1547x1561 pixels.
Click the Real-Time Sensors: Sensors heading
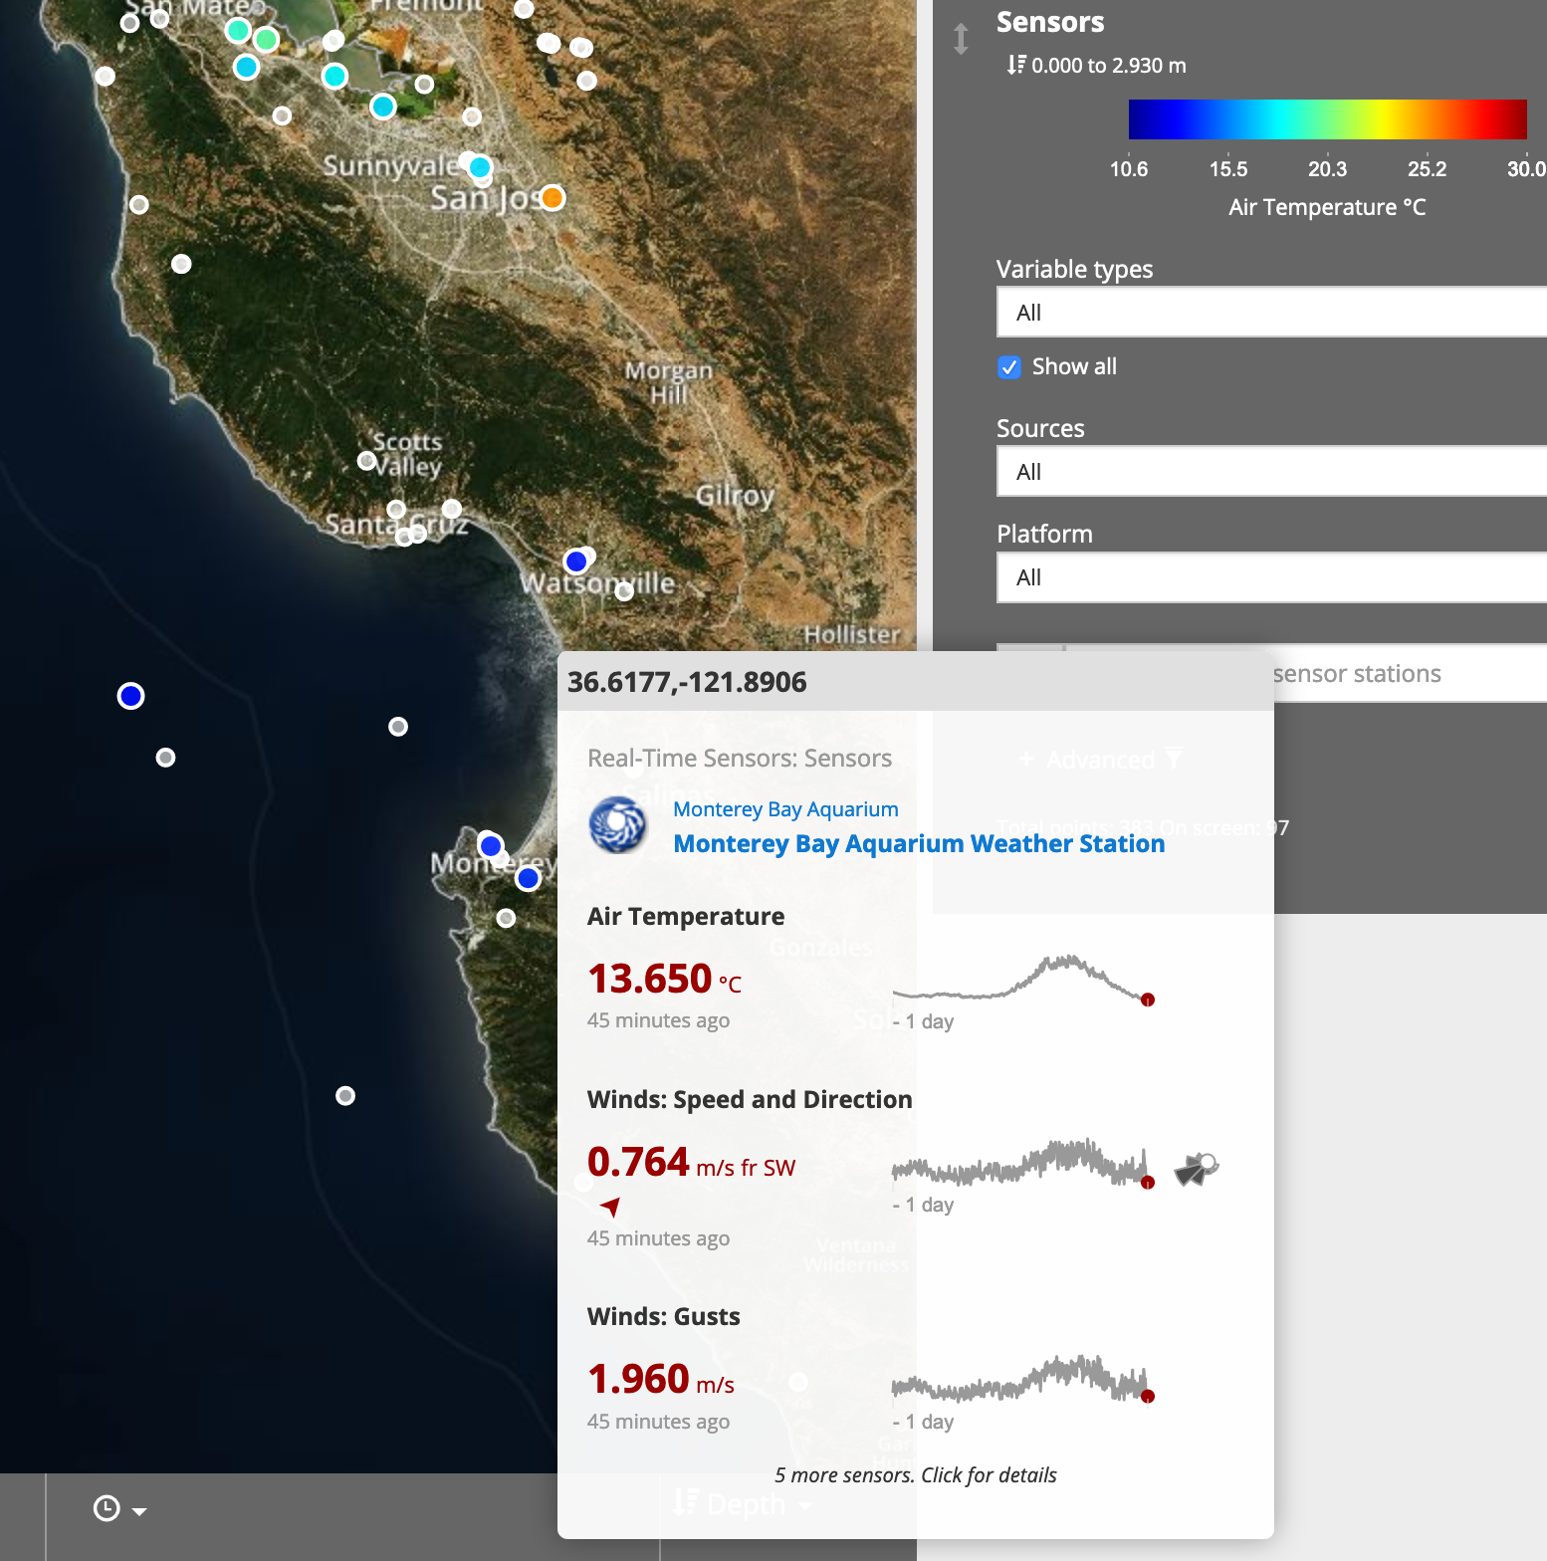click(x=740, y=759)
